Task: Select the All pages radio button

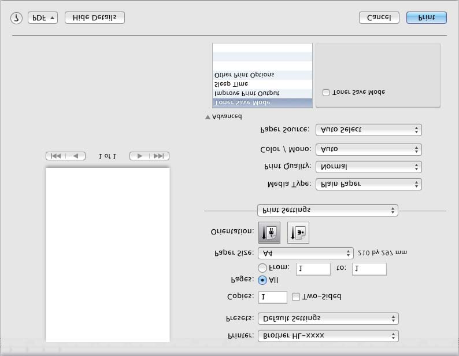Action: 262,280
